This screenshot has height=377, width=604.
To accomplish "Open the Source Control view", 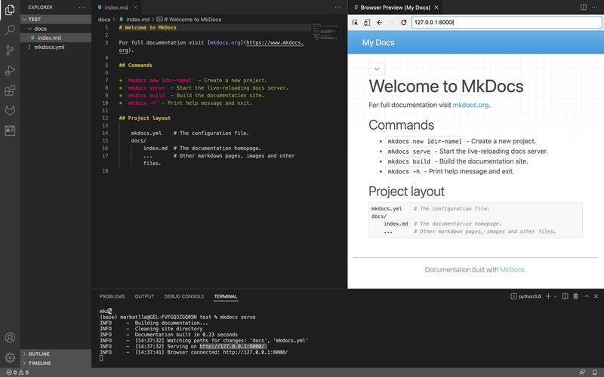I will point(10,50).
